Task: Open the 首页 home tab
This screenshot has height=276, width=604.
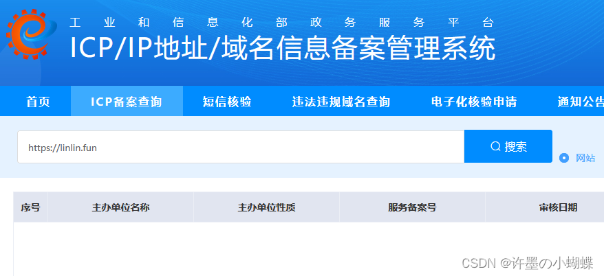Action: point(38,102)
